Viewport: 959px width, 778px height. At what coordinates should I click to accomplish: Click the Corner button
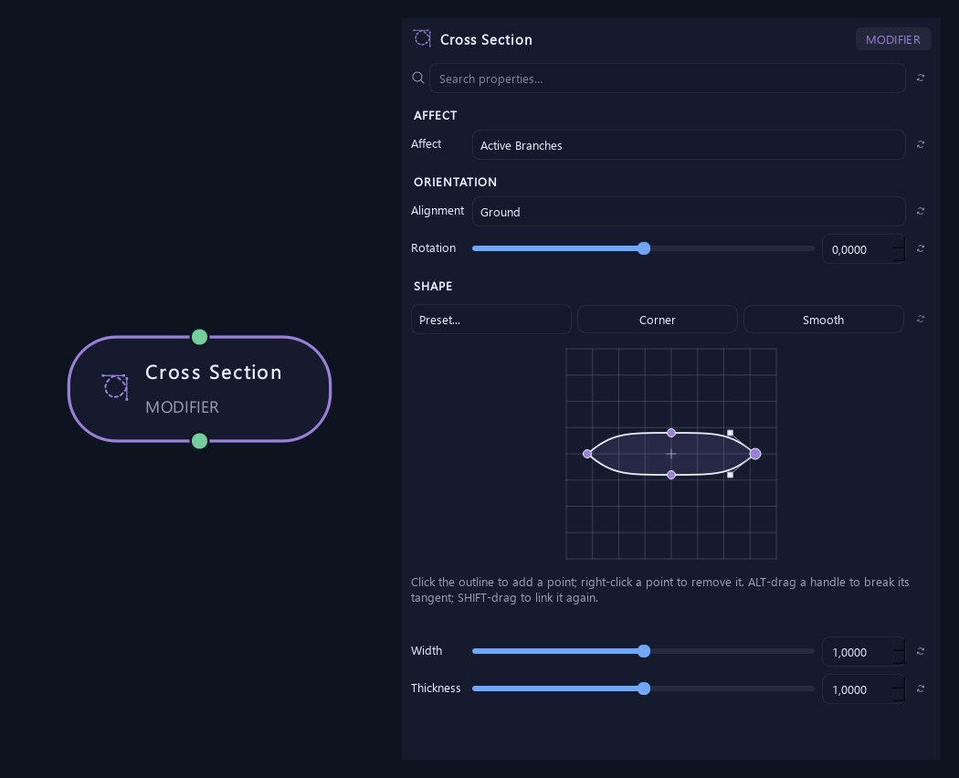[x=658, y=320]
